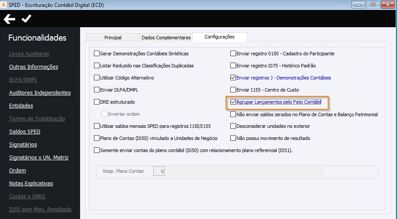This screenshot has width=397, height=219.
Task: Uncheck Agrupar Lançamentos pelo Fato Contábil
Action: click(233, 102)
